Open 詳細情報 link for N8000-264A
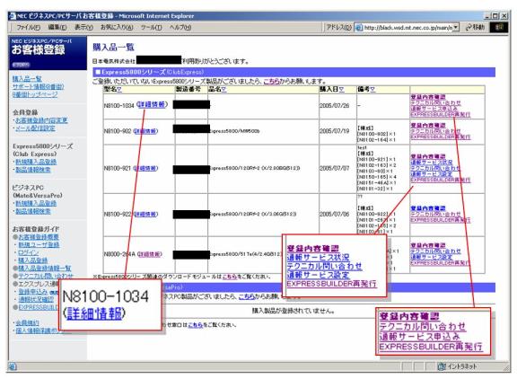Screen dimensions: 517x388 pos(150,254)
